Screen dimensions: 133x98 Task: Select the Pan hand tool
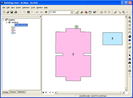point(130,33)
